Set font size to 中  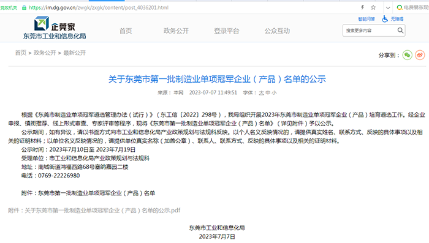tap(268, 93)
